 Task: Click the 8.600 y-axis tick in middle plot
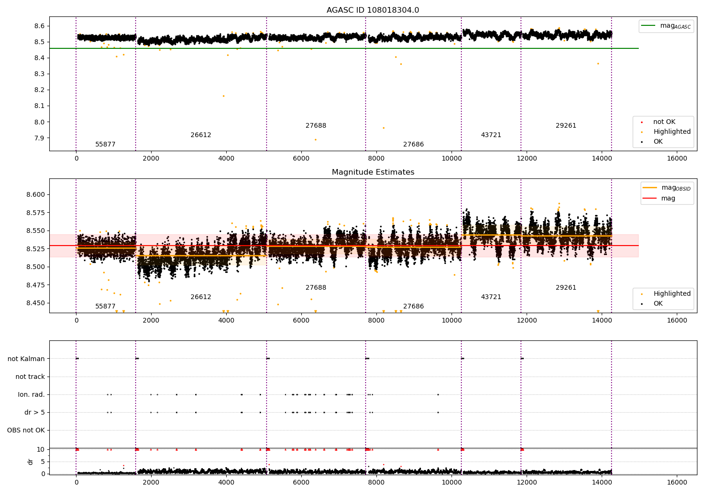tap(36, 194)
